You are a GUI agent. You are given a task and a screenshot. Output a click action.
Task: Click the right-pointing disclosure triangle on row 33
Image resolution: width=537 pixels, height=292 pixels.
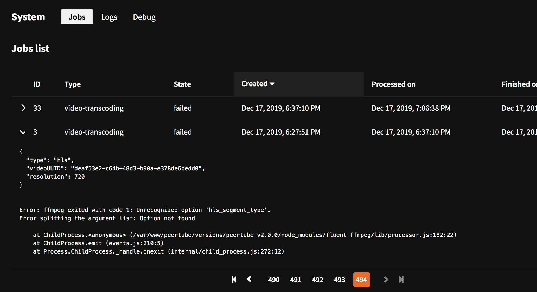[x=23, y=108]
